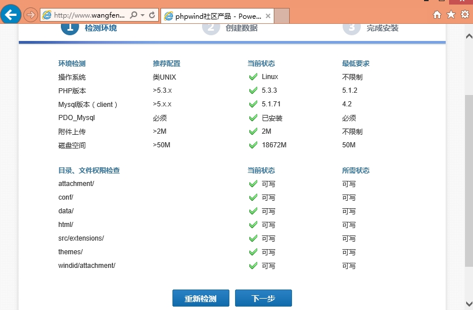The image size is (473, 310).
Task: Go back with the browser back arrow
Action: point(11,14)
